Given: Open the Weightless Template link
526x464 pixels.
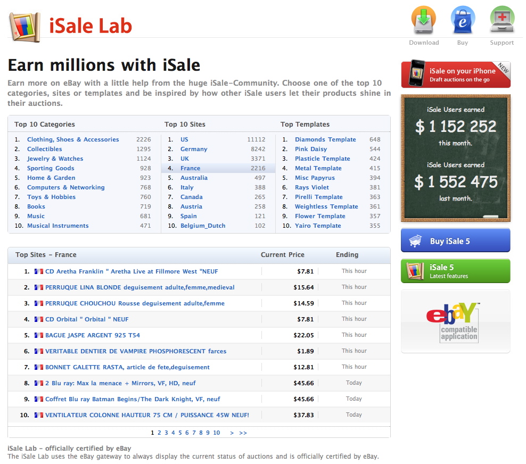Looking at the screenshot, I should click(326, 206).
